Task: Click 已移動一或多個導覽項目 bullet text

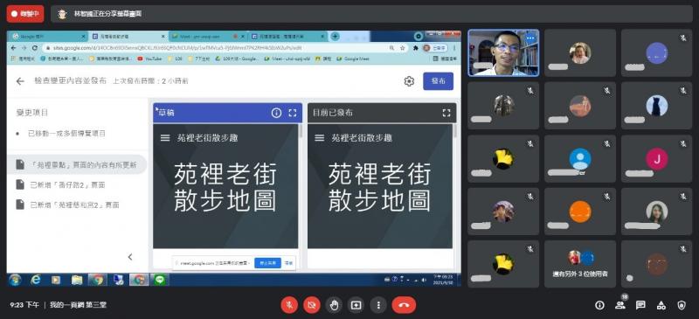Action: click(x=67, y=133)
